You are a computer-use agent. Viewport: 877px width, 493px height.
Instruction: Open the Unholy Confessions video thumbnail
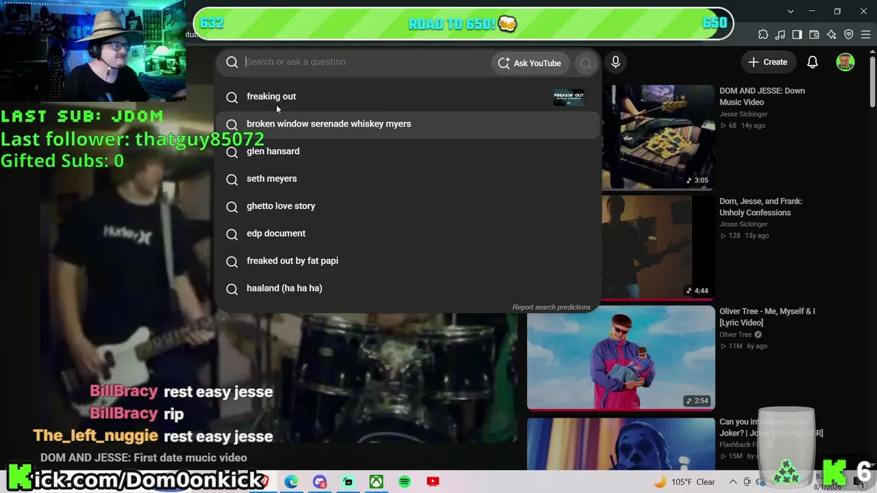pos(658,246)
